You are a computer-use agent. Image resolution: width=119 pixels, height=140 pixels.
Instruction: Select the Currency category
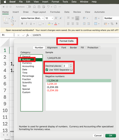27,63
